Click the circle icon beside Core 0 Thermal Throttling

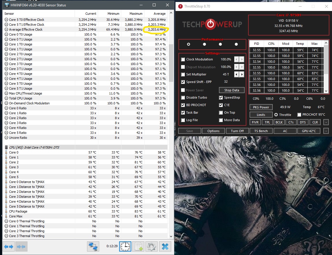click(6, 221)
